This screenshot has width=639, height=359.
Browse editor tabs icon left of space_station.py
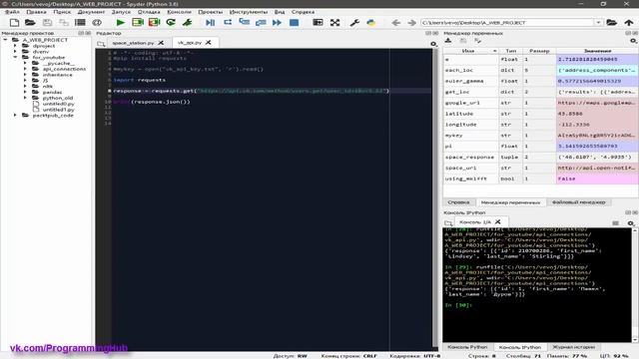tap(101, 43)
